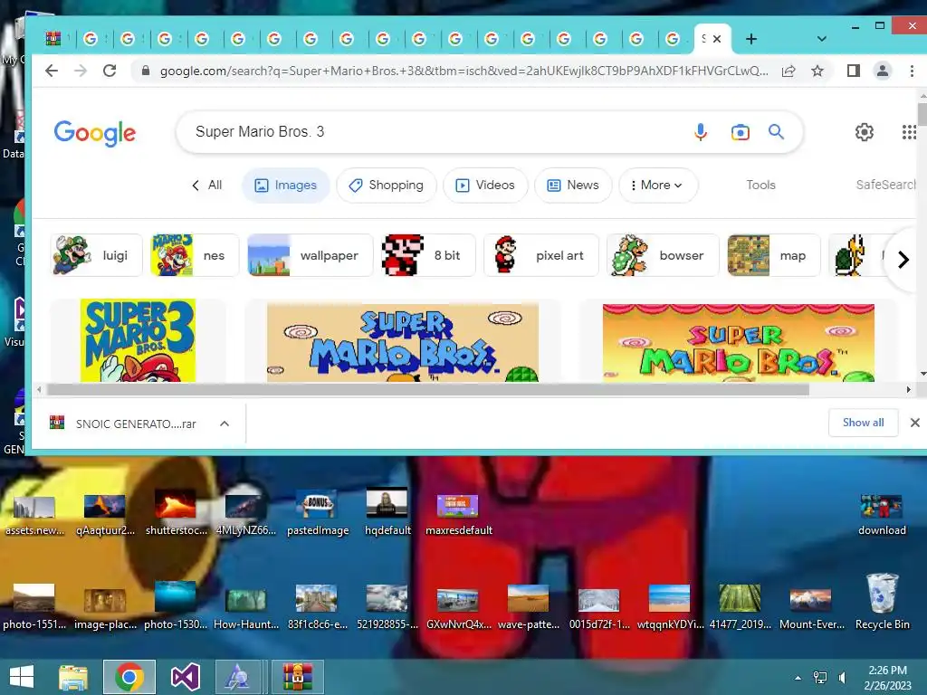Click the taskbar clock showing 2:26 PM
This screenshot has height=695, width=927.
pos(887,678)
